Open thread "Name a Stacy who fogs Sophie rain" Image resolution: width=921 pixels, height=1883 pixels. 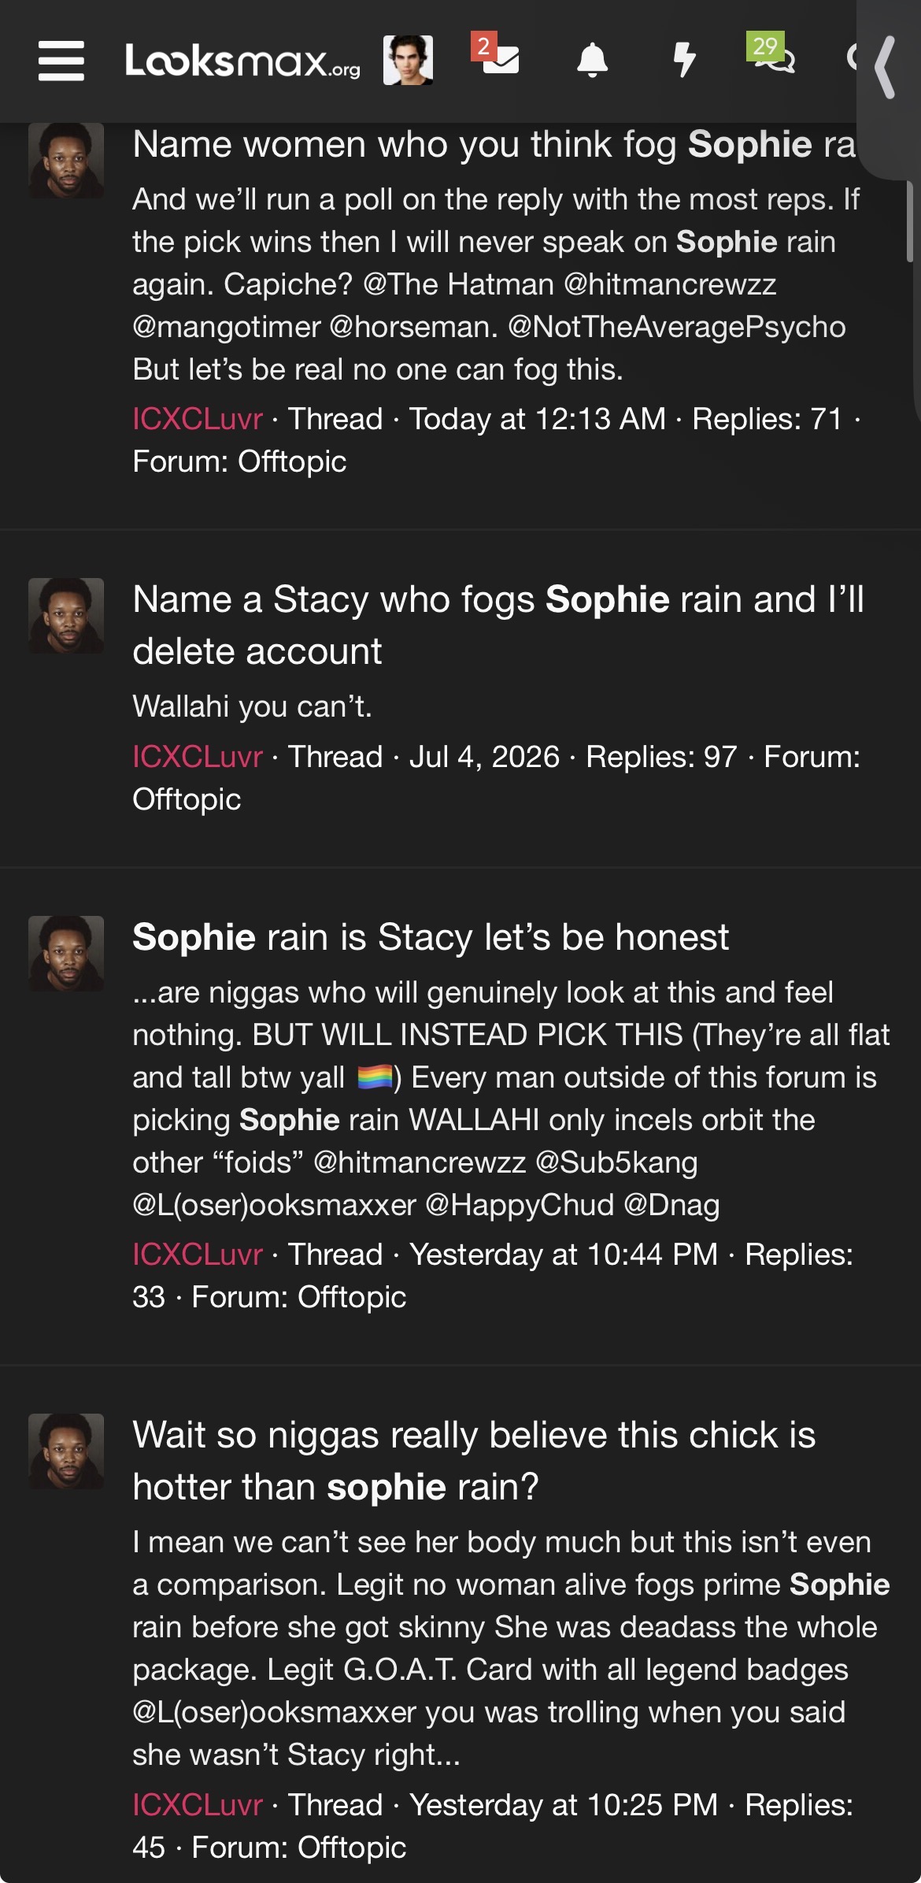498,625
